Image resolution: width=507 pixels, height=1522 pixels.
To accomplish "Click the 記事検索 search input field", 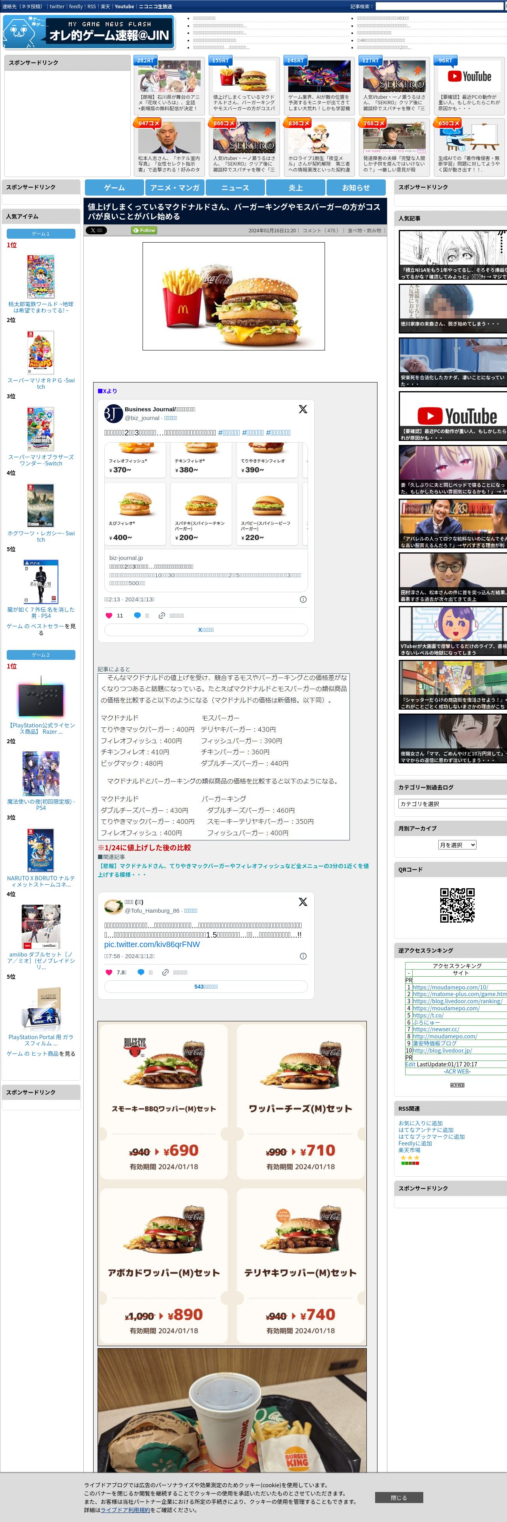I will (439, 6).
